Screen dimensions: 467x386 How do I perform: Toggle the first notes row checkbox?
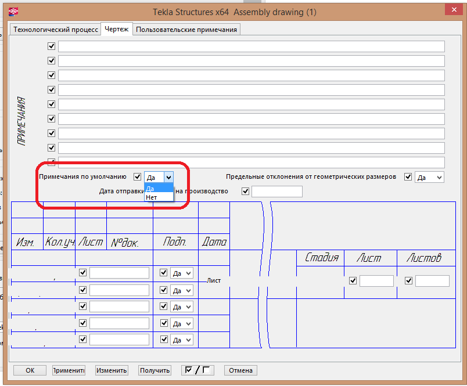pyautogui.click(x=52, y=46)
